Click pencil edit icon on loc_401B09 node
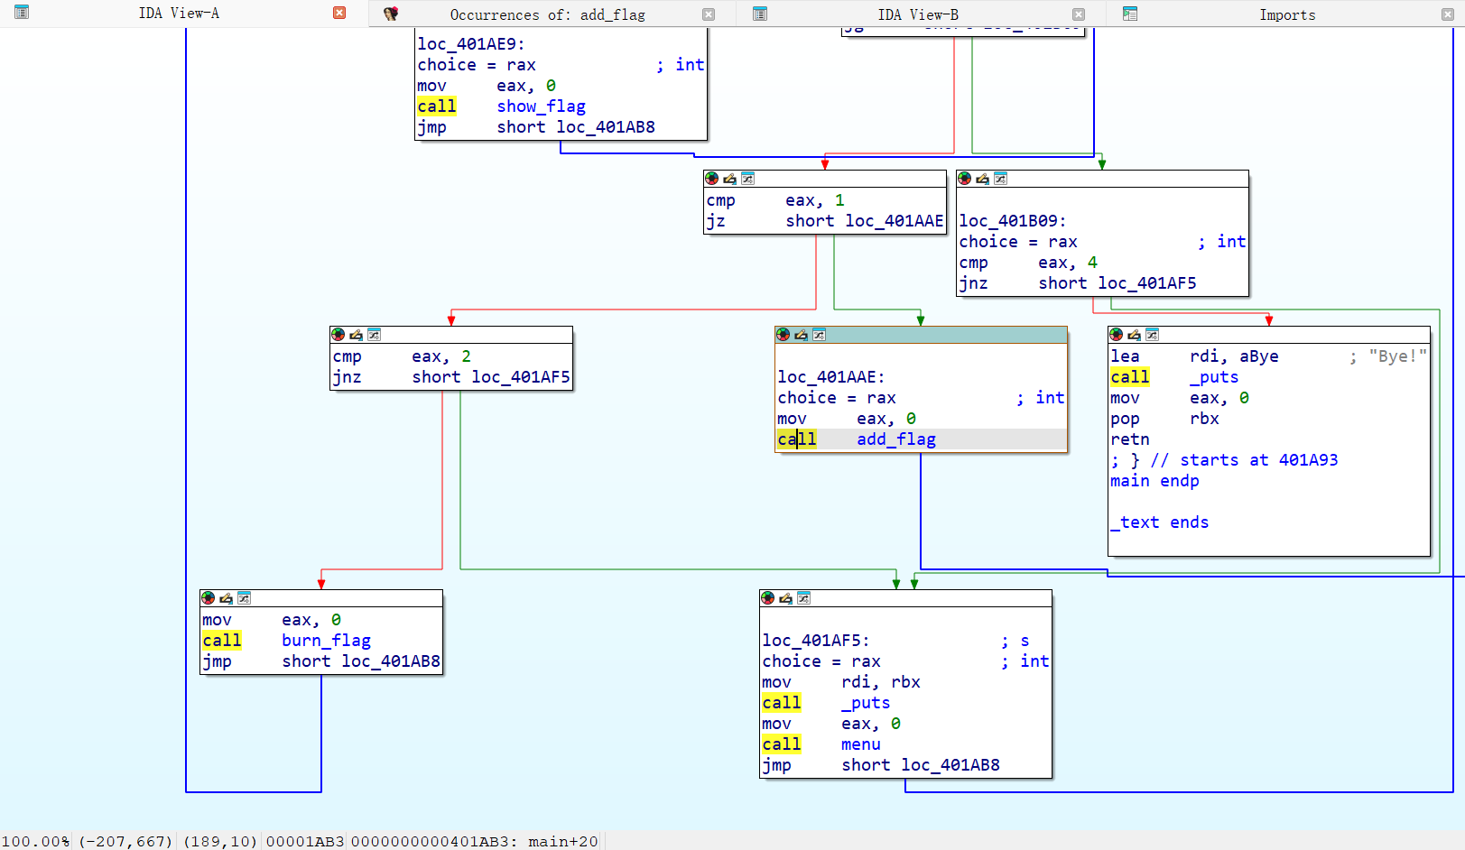The image size is (1465, 850). (982, 179)
